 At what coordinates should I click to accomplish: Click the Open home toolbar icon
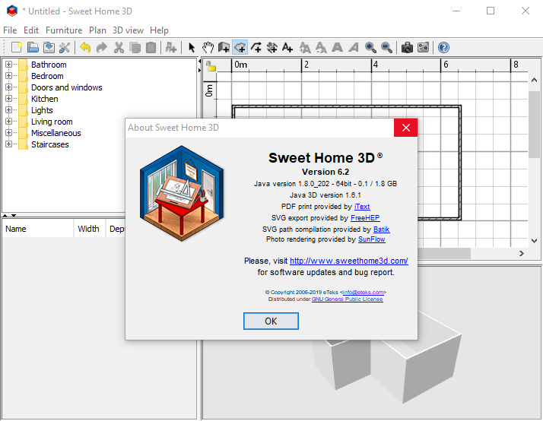(x=33, y=47)
